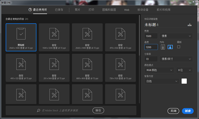Set landscape orientation
Viewport: 199px width, 119px height.
tap(170, 47)
